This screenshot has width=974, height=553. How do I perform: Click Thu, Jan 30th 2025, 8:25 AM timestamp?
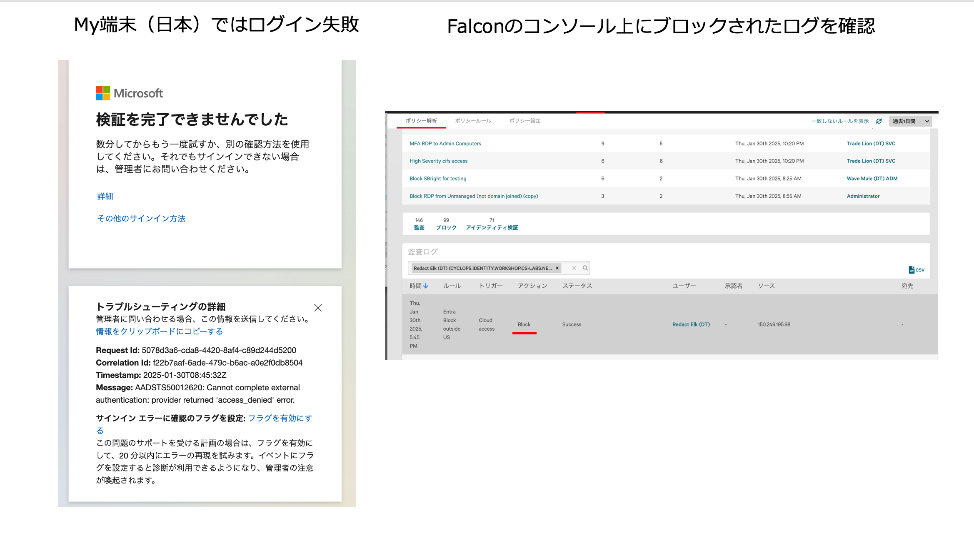pos(768,179)
